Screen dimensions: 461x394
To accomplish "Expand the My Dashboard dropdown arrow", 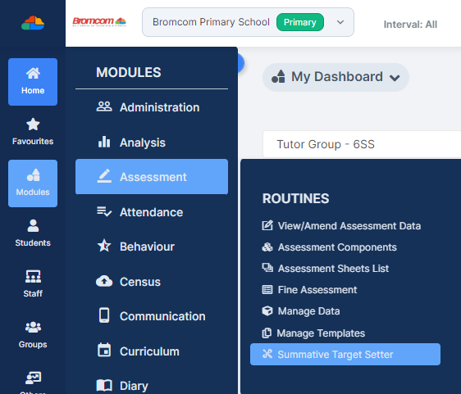I will pos(395,78).
